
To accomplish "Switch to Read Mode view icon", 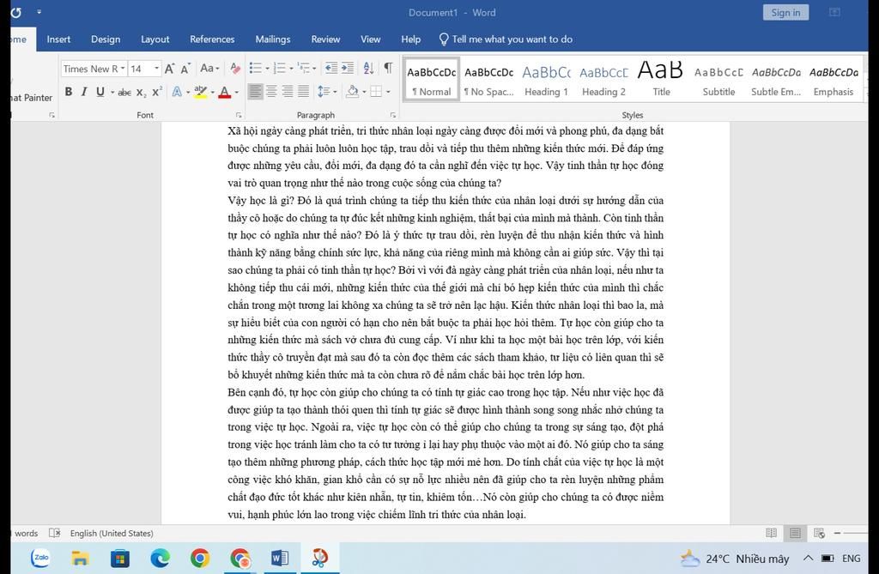I will (x=772, y=533).
